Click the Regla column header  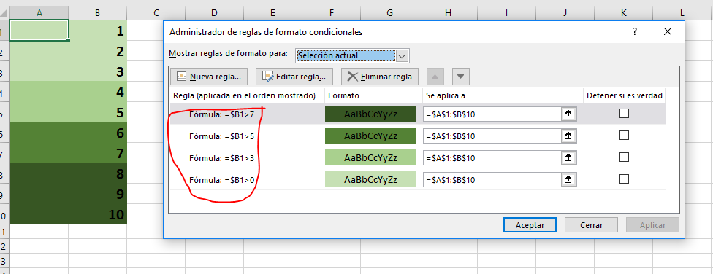point(247,95)
